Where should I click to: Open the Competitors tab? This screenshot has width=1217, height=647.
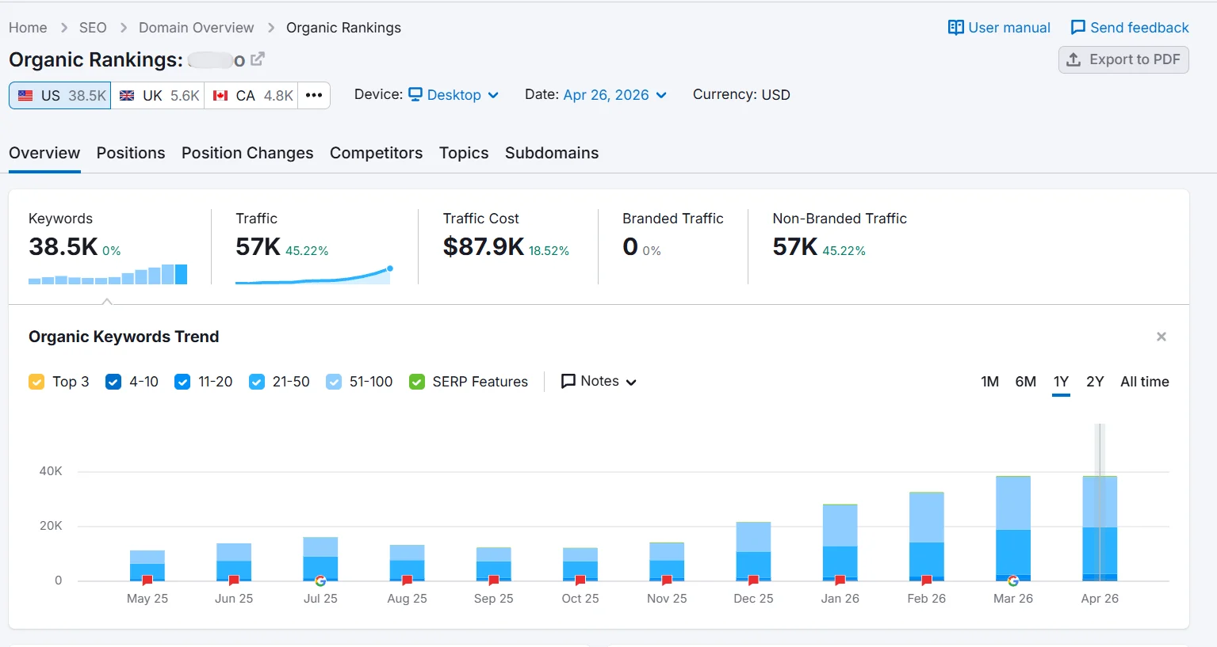[x=376, y=153]
